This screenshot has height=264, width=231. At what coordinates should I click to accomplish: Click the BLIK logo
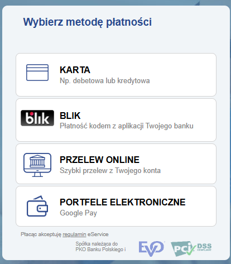click(37, 118)
